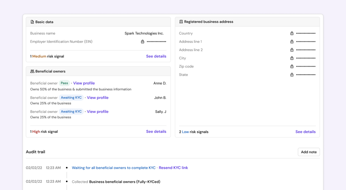Open See details for Low risk signals
Viewport: 346px width, 190px height.
click(x=306, y=132)
